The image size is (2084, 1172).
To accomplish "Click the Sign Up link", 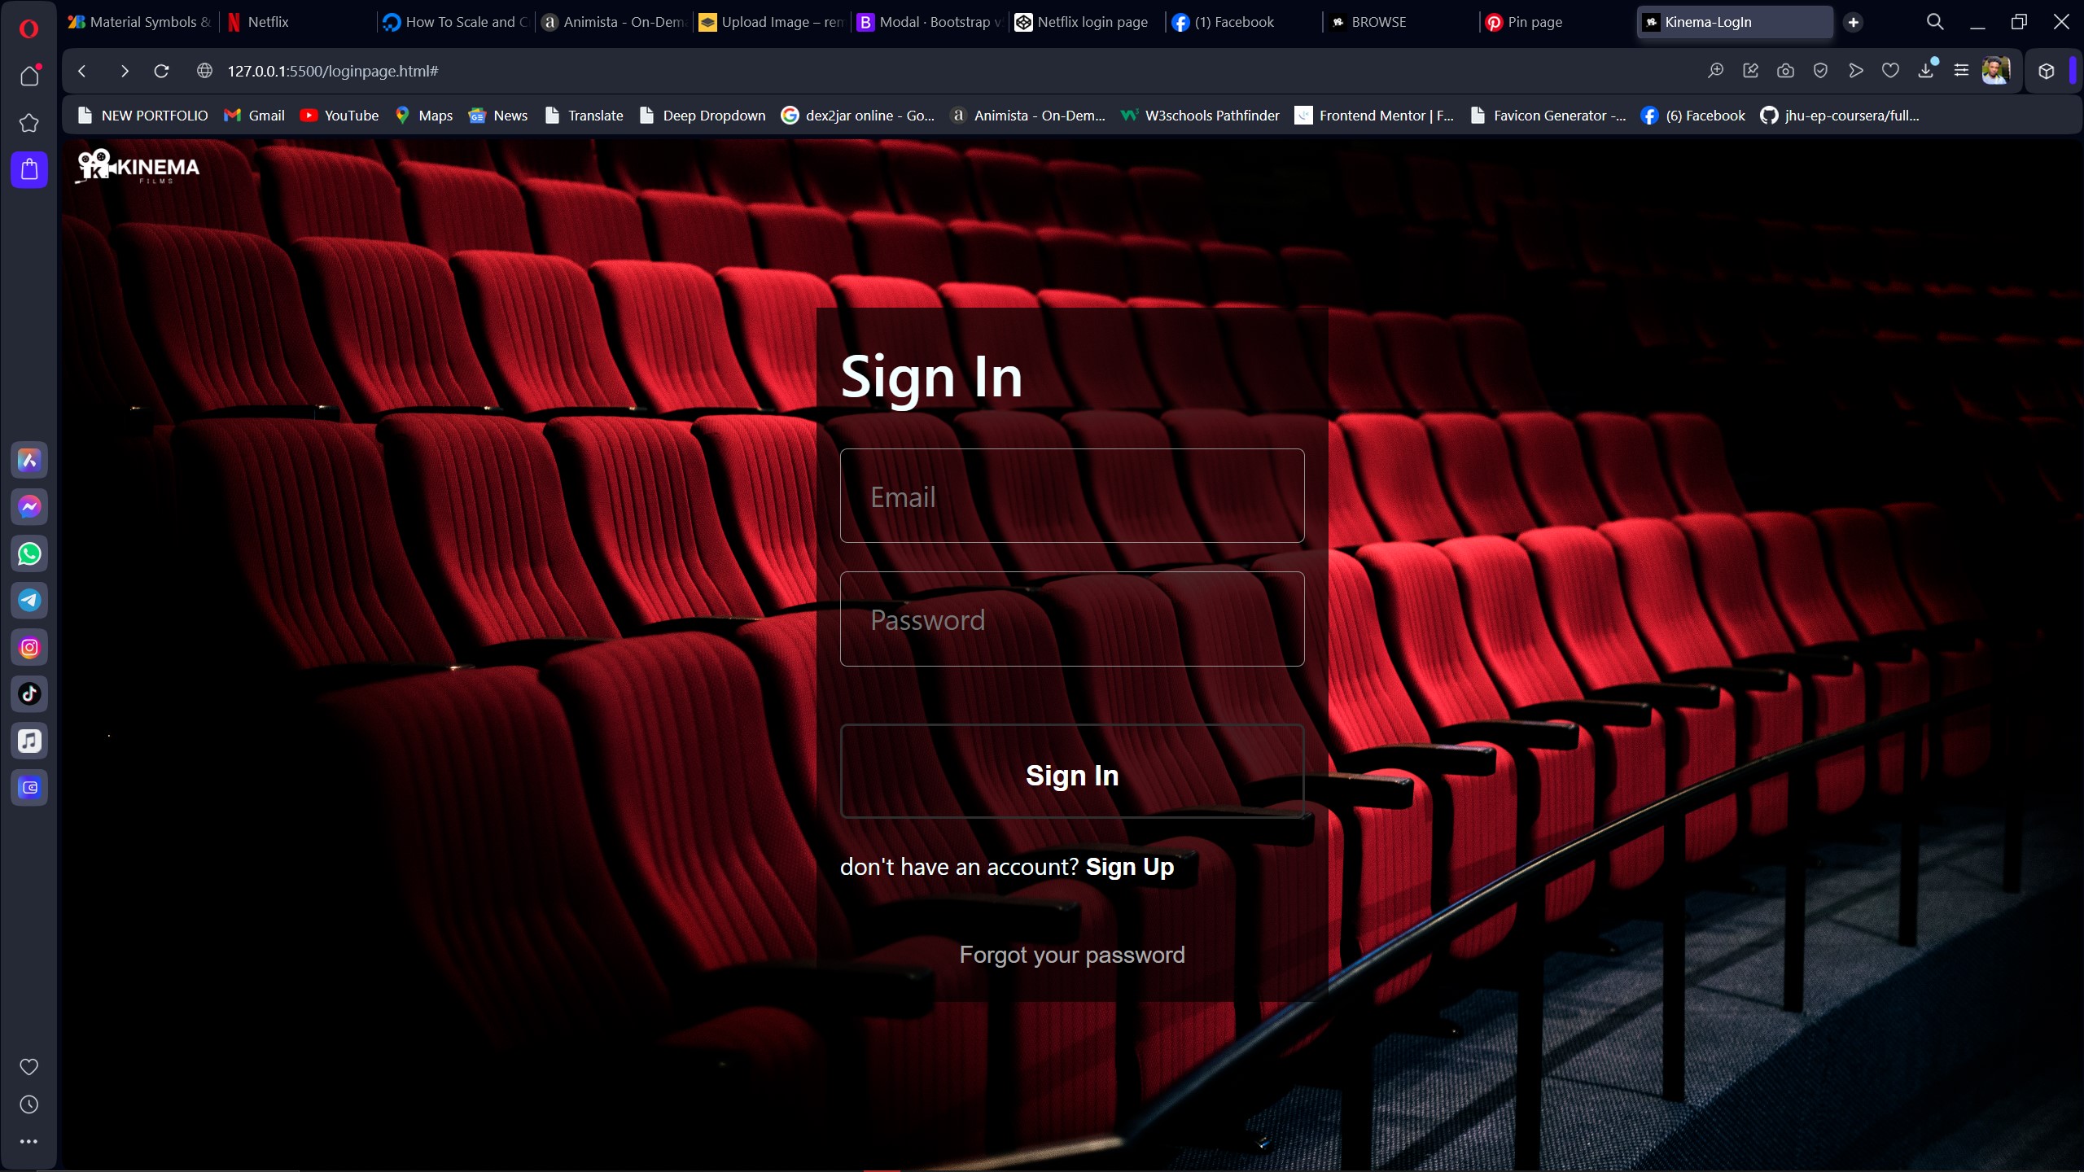I will pyautogui.click(x=1129, y=867).
